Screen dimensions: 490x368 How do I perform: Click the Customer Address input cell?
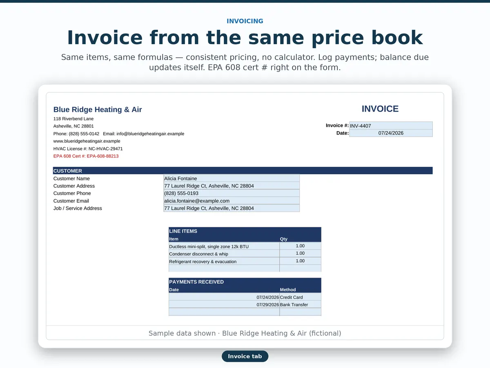pyautogui.click(x=232, y=186)
